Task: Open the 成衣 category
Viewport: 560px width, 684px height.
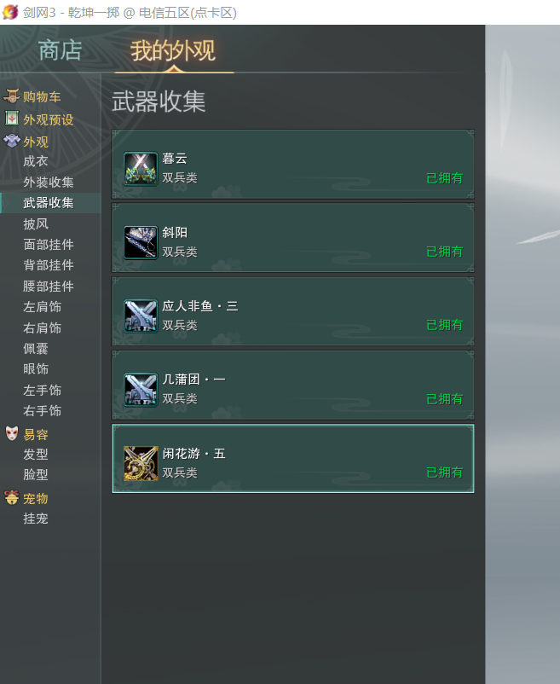Action: tap(36, 161)
